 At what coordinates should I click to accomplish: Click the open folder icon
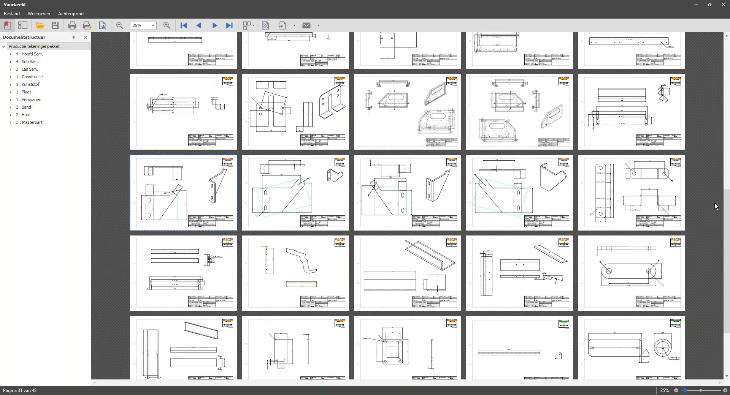pos(40,25)
